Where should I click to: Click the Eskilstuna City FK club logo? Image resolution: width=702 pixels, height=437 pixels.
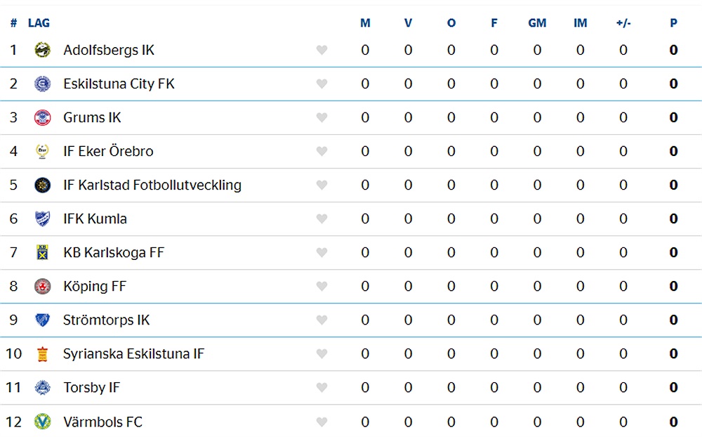point(43,84)
